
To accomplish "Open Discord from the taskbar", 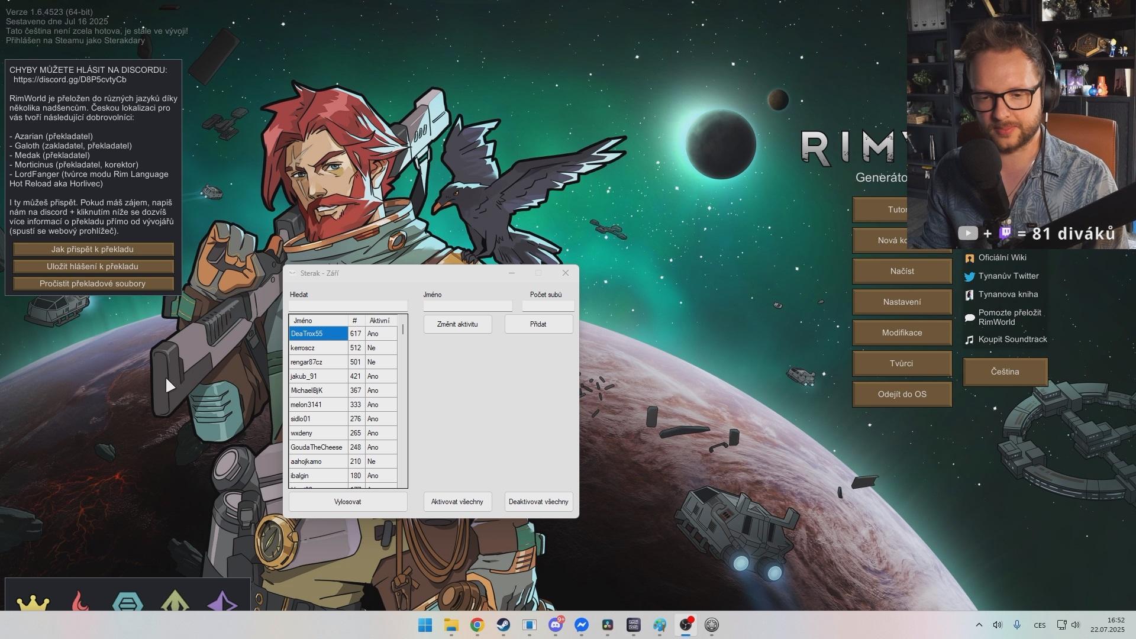I will pos(556,625).
